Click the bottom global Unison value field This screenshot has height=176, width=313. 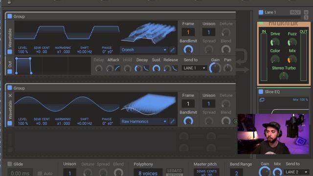pos(69,173)
